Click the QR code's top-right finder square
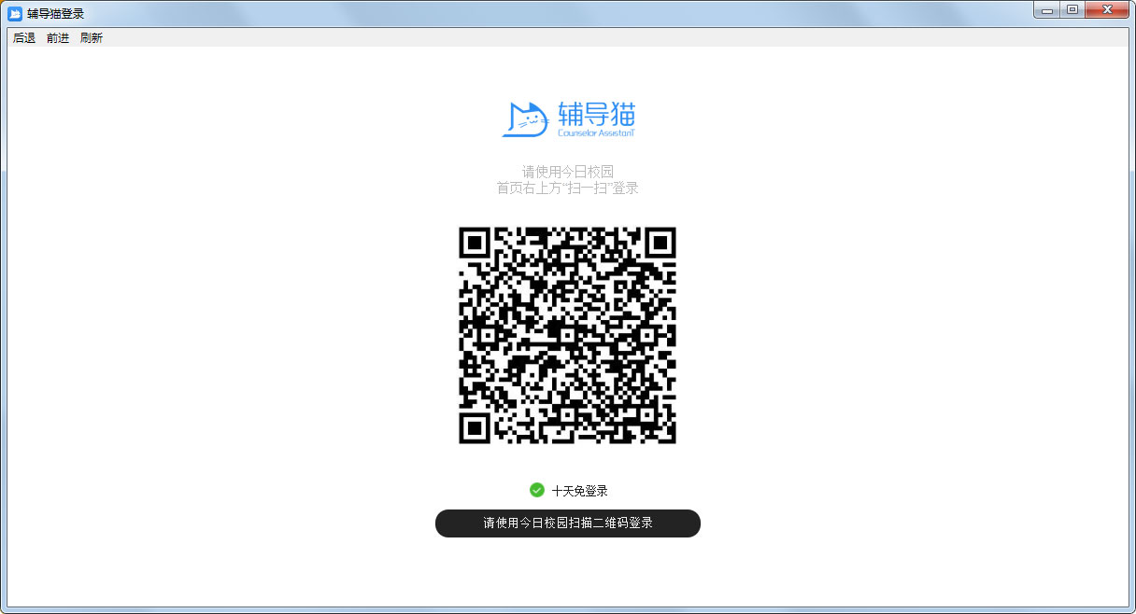 (x=660, y=244)
